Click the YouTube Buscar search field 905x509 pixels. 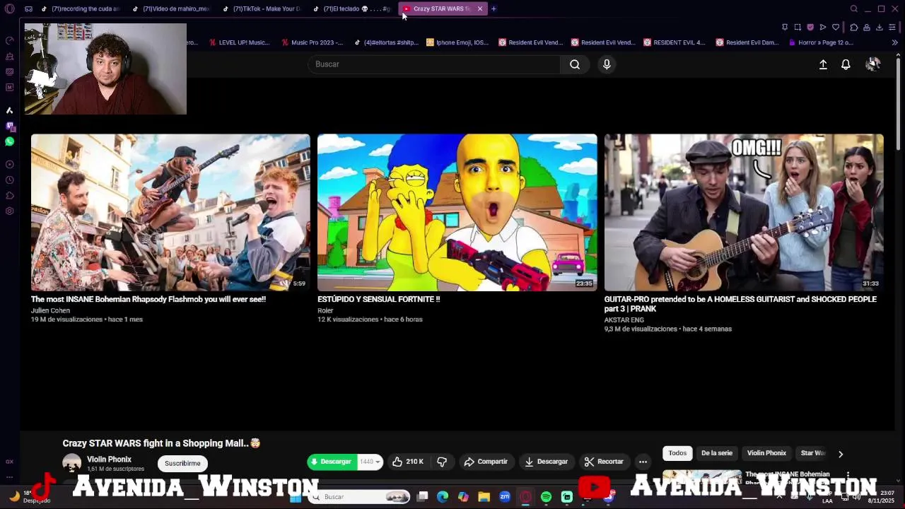tap(434, 64)
